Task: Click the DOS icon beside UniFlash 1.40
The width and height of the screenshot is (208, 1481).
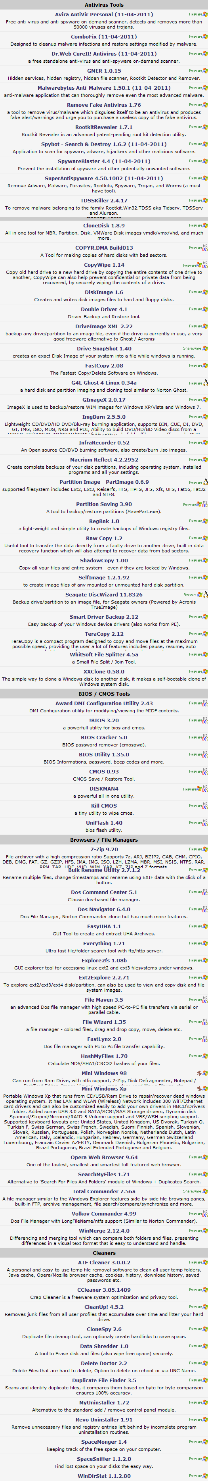Action: pyautogui.click(x=205, y=823)
